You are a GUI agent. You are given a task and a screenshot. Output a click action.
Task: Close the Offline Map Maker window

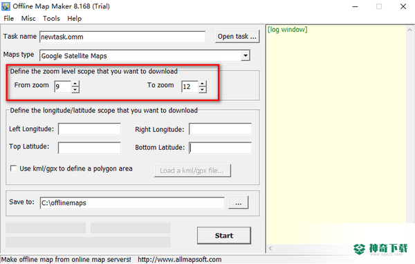tap(403, 7)
